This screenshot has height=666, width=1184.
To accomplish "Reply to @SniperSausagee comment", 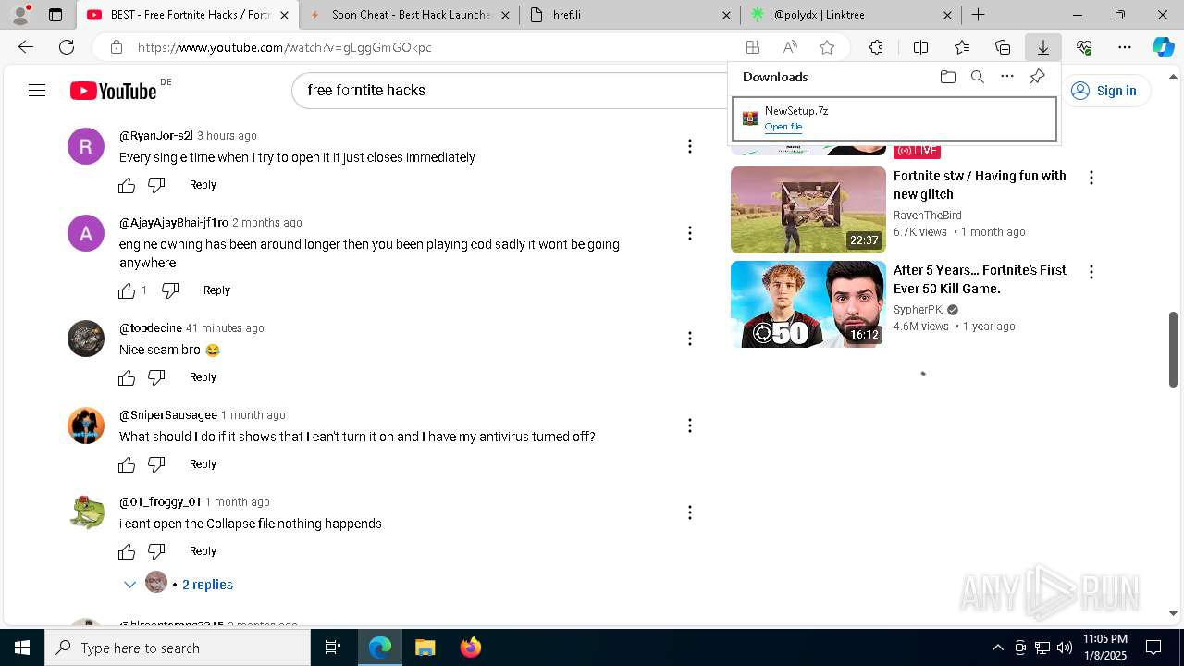I will point(203,464).
